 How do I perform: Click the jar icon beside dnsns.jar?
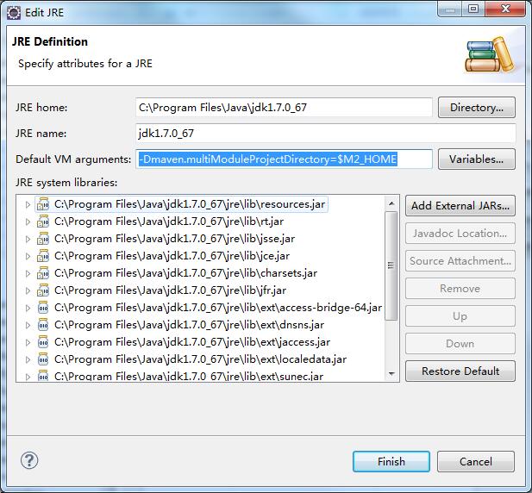[x=43, y=325]
